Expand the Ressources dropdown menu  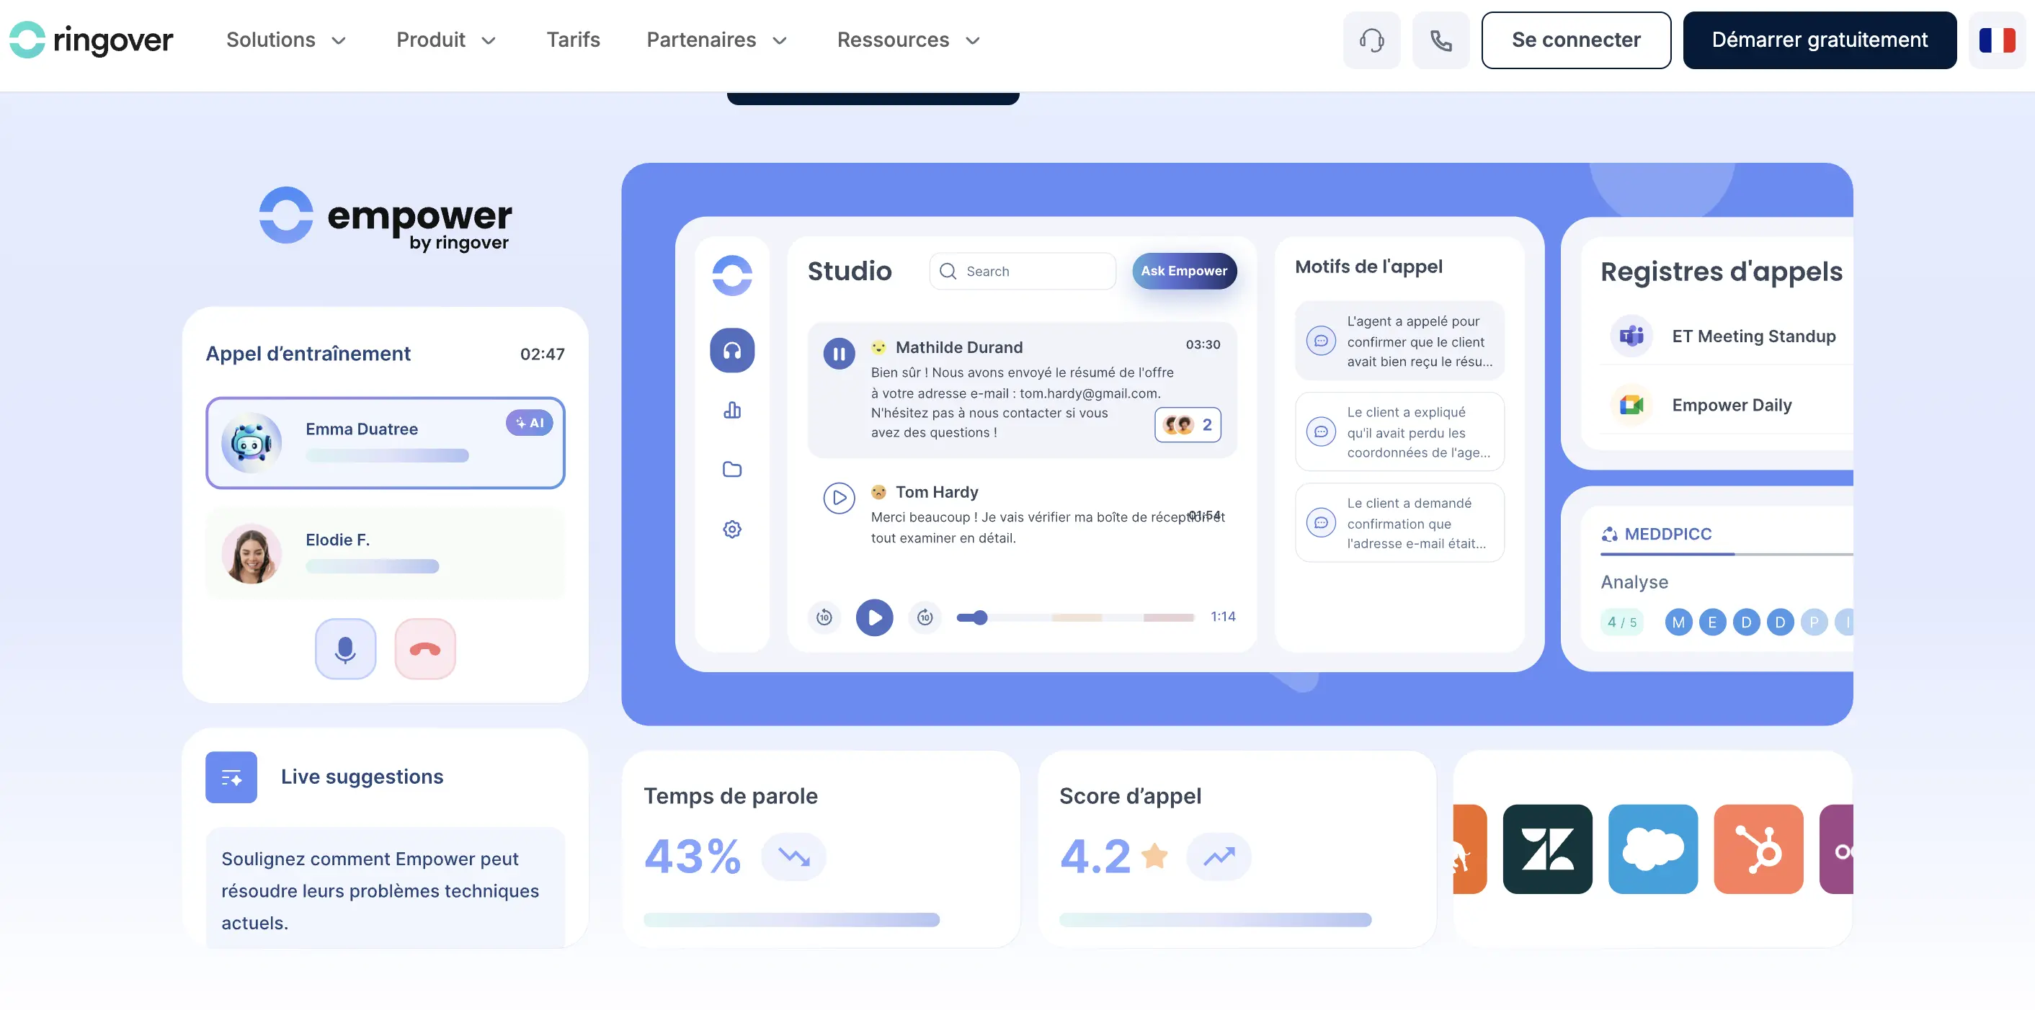909,40
